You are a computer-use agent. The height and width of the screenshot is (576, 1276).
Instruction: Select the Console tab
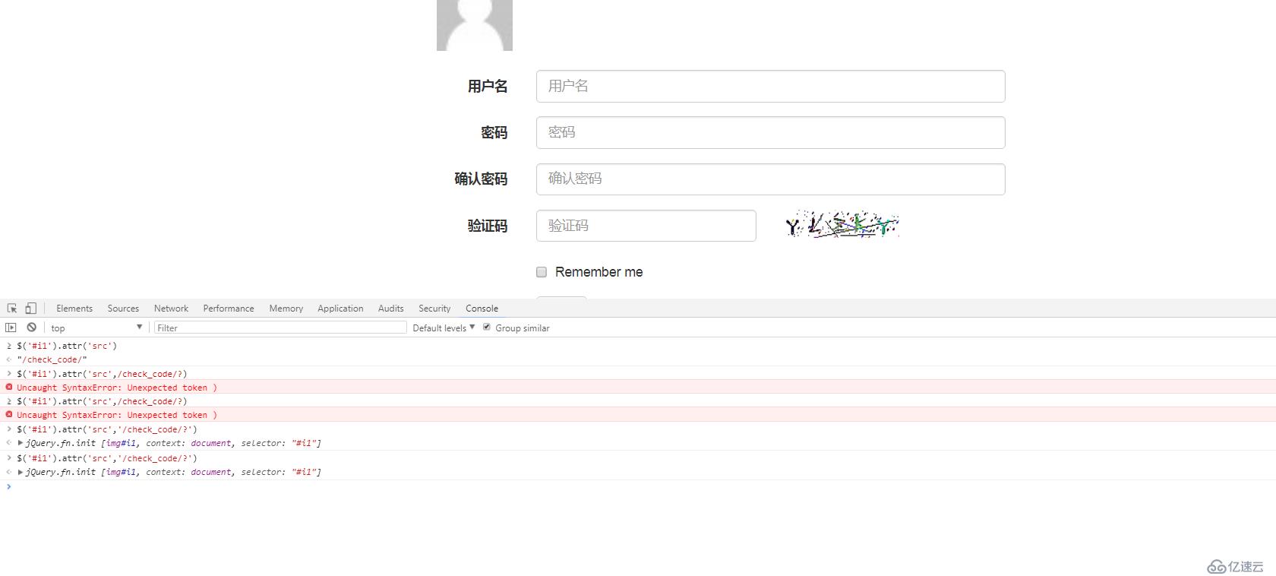click(x=482, y=309)
